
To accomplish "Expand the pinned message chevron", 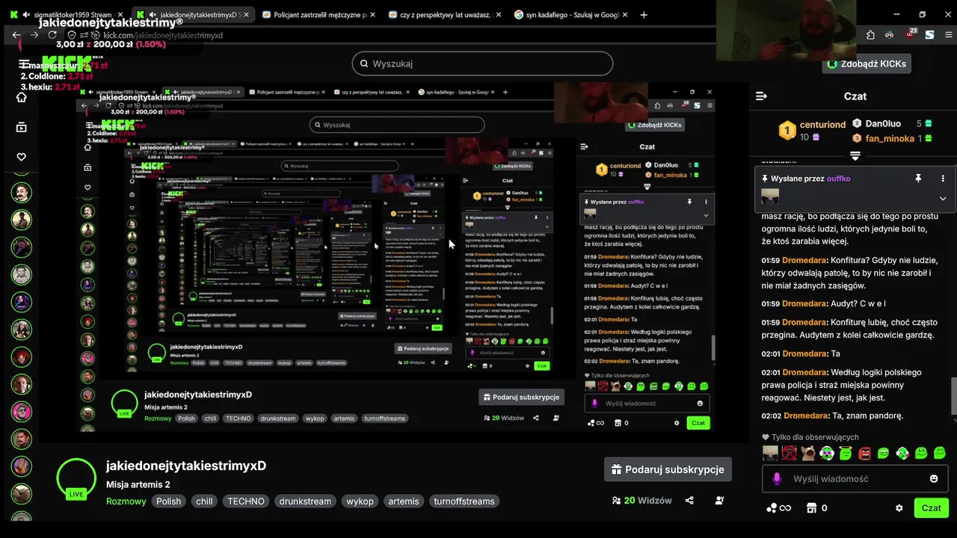I will tap(943, 198).
